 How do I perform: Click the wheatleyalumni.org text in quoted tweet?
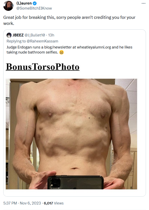(x=94, y=47)
